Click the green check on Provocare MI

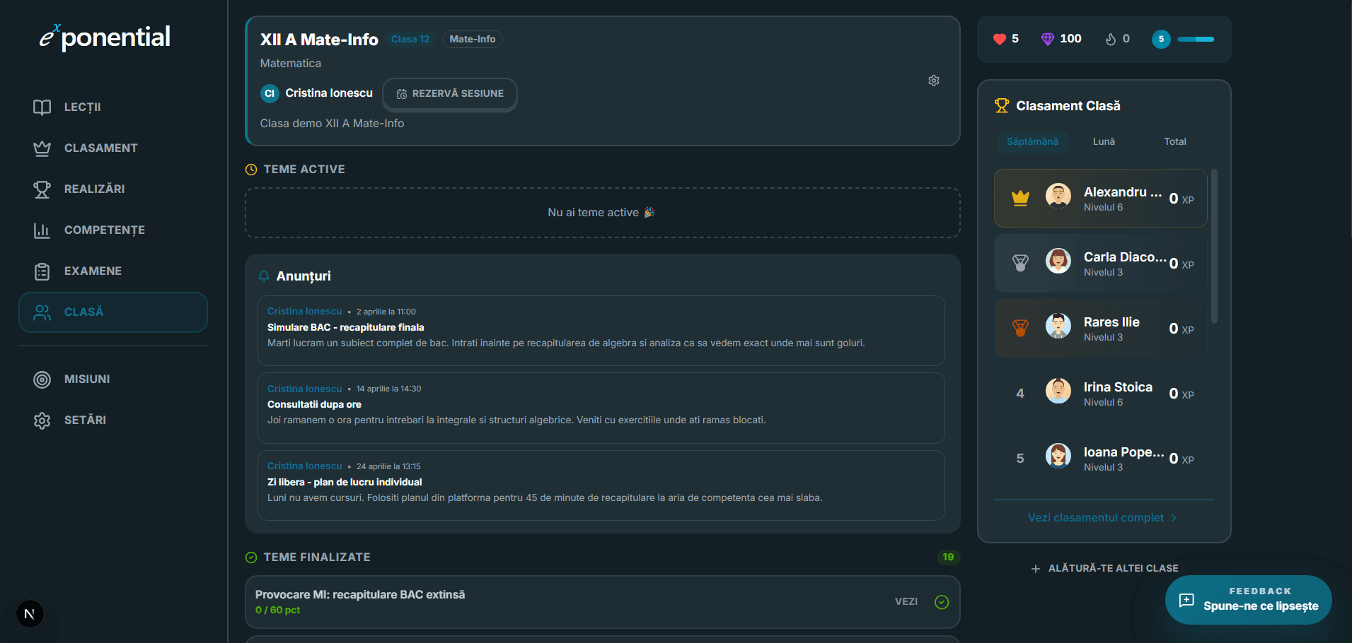pos(942,602)
